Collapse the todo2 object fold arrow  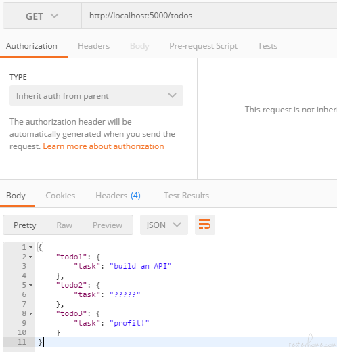(x=31, y=286)
